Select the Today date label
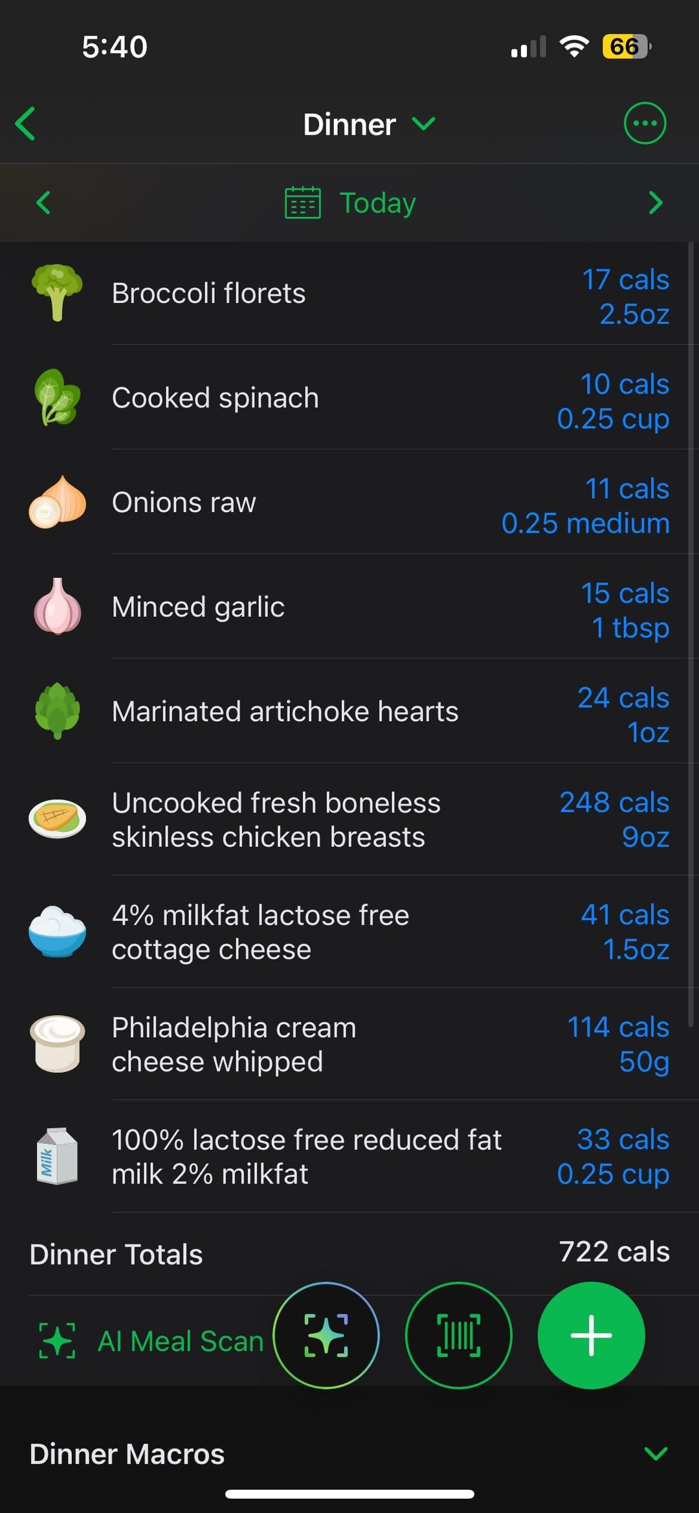699x1513 pixels. click(x=377, y=203)
